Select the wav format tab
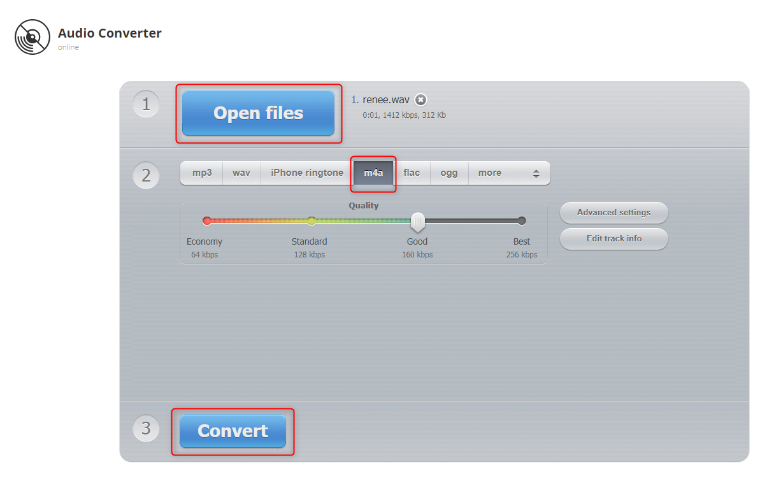 pyautogui.click(x=241, y=173)
